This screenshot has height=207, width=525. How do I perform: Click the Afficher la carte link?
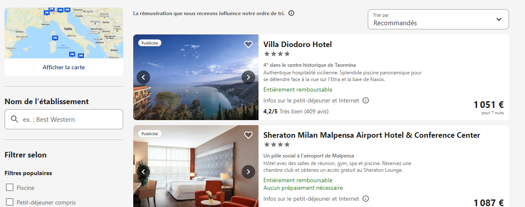click(63, 67)
